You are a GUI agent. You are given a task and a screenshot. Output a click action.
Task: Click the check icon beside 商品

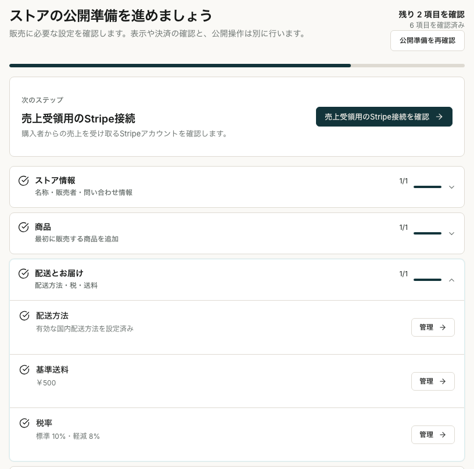(x=24, y=227)
